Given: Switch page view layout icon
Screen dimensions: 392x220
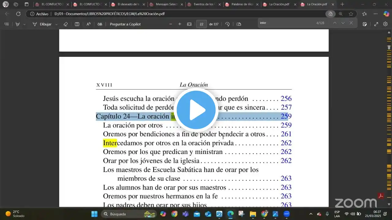Looking at the screenshot, I should click(239, 24).
